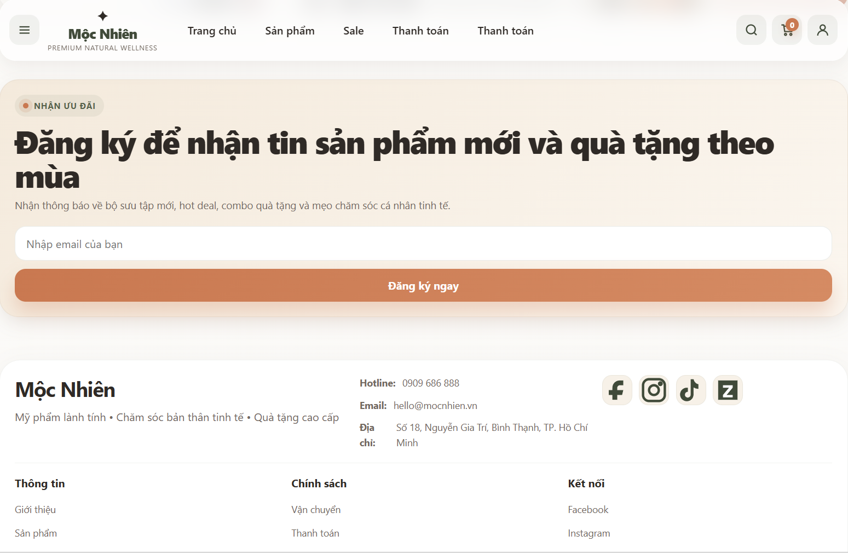Click the TikTok icon
This screenshot has height=553, width=848.
690,390
